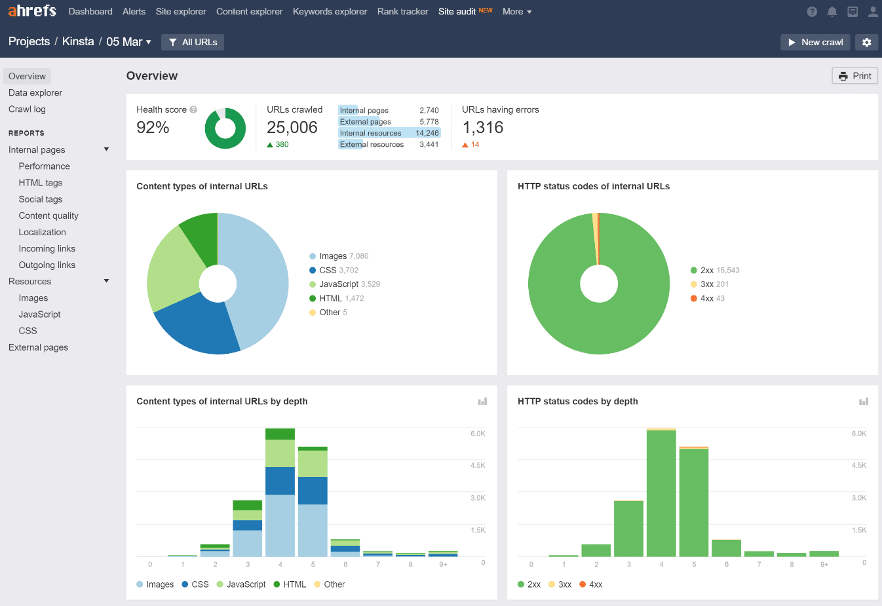Screen dimensions: 882x606
Task: Check notifications via the bell icon
Action: tap(832, 11)
